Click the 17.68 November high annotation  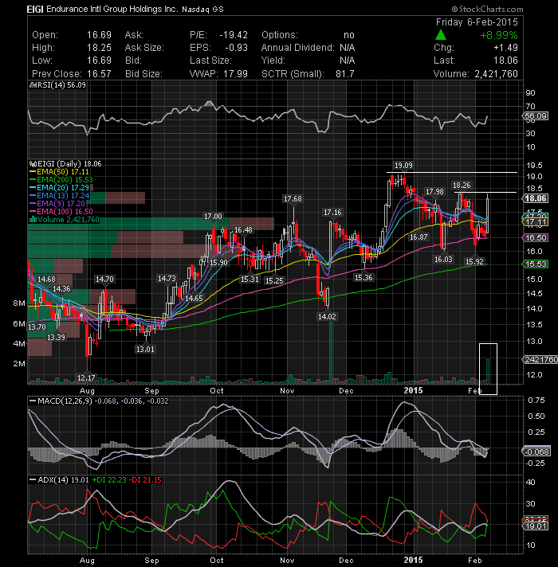coord(293,199)
